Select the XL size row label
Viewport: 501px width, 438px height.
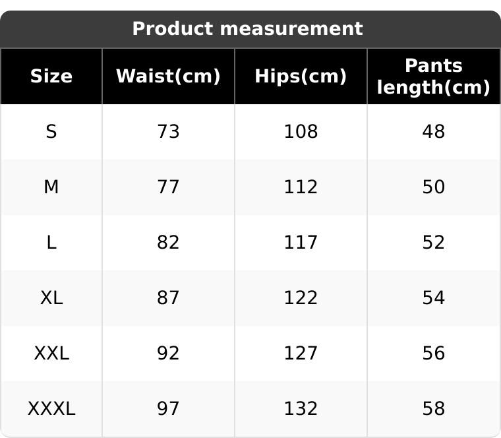pos(51,298)
